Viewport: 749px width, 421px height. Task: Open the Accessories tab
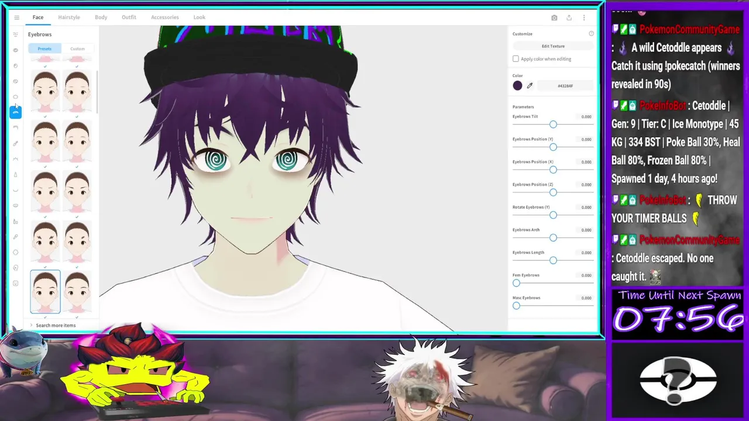click(165, 18)
